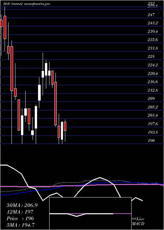Click the 243.2 price axis label
The width and height of the screenshot is (164, 230).
coord(153,23)
